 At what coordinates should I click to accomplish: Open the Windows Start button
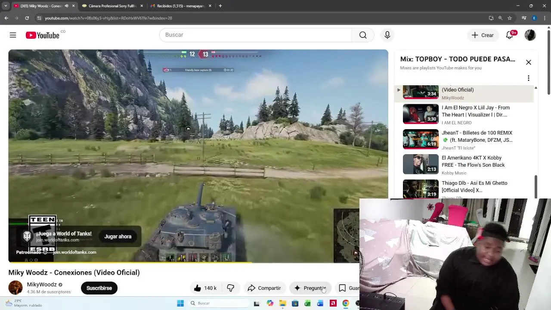[180, 303]
